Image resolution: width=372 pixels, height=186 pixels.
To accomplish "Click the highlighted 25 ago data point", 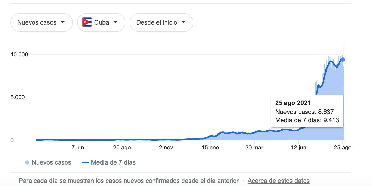I will point(343,60).
